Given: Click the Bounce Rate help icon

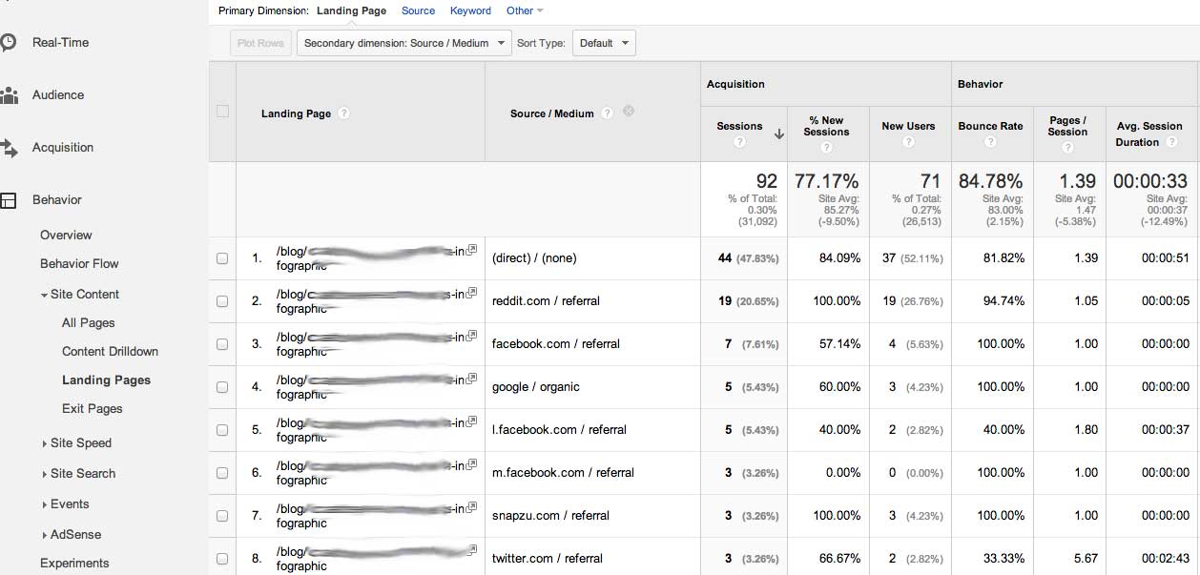Looking at the screenshot, I should click(990, 142).
